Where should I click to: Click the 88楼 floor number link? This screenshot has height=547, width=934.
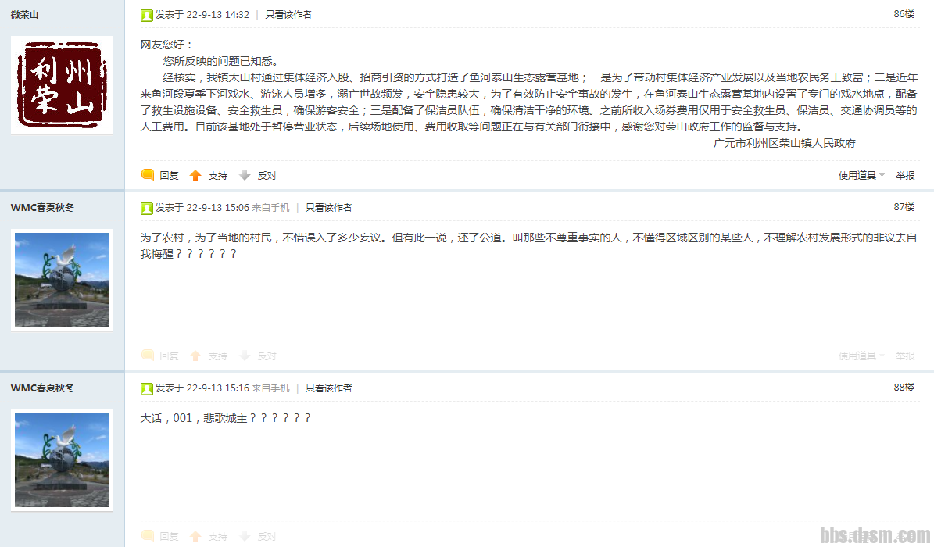[x=904, y=388]
